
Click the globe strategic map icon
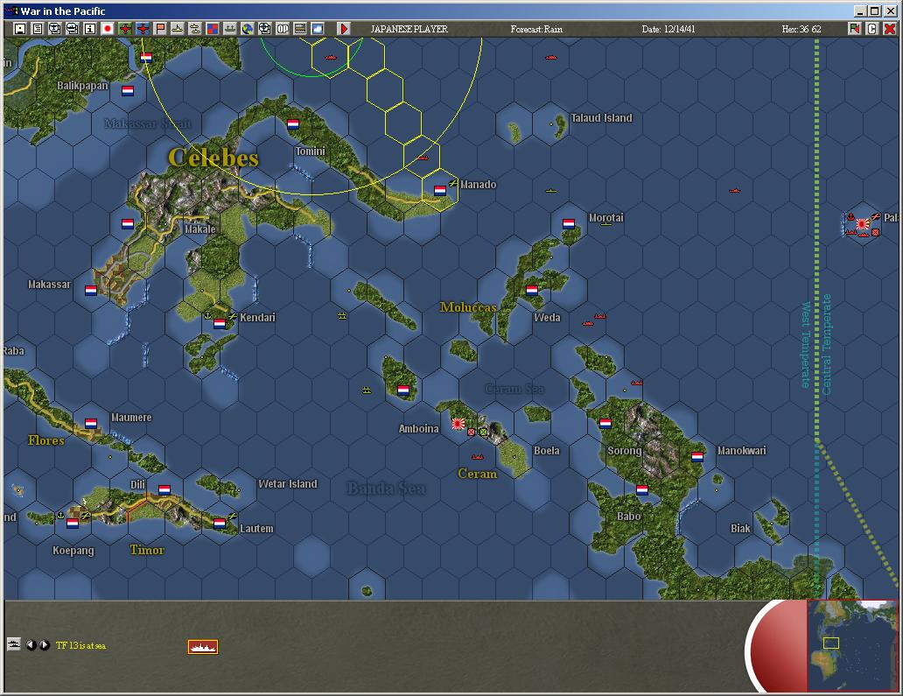pyautogui.click(x=247, y=28)
